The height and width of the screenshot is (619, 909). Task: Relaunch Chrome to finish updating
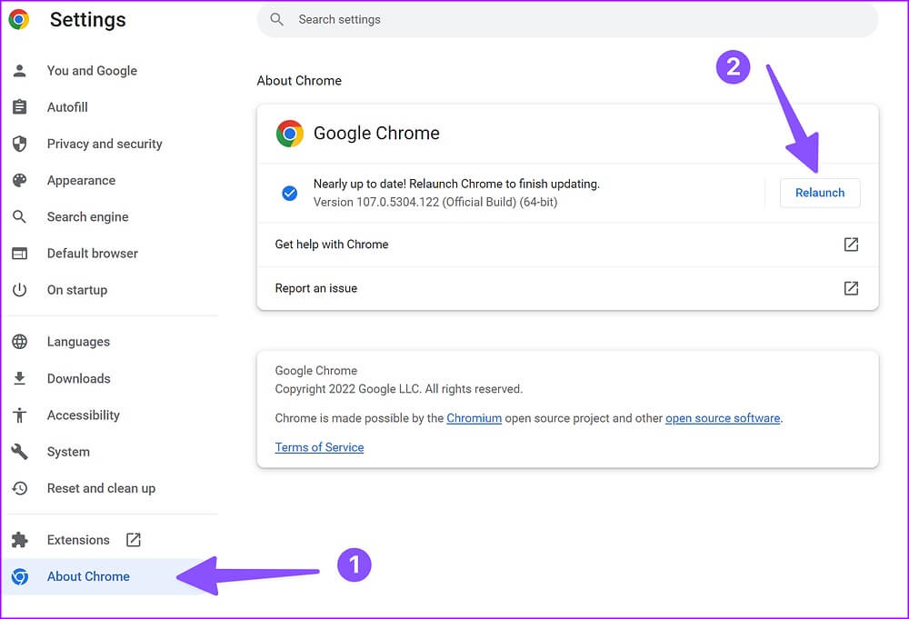[819, 193]
